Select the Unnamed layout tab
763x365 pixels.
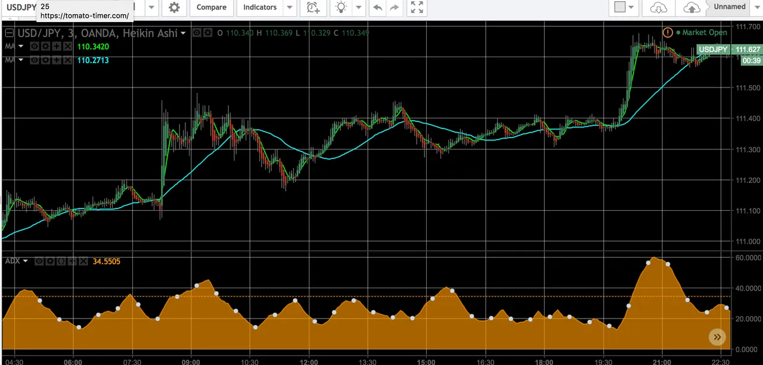point(730,7)
